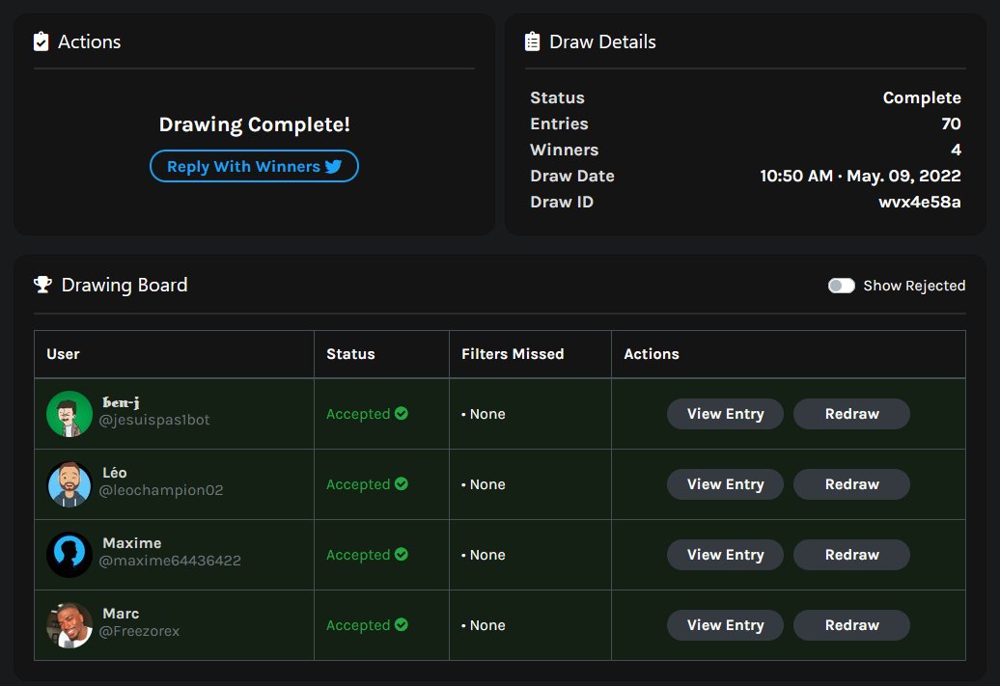Click the Draw Details clipboard icon
The height and width of the screenshot is (686, 1000).
(x=532, y=41)
